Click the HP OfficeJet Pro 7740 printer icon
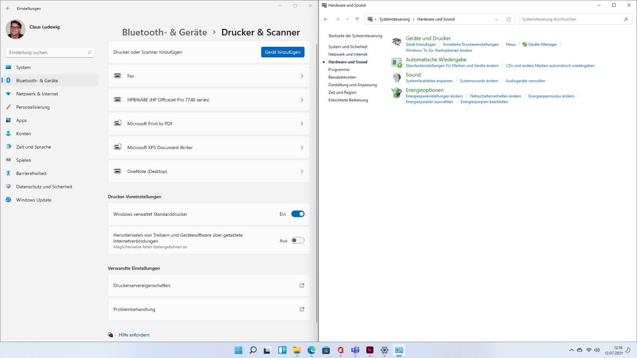This screenshot has width=637, height=358. (x=117, y=99)
